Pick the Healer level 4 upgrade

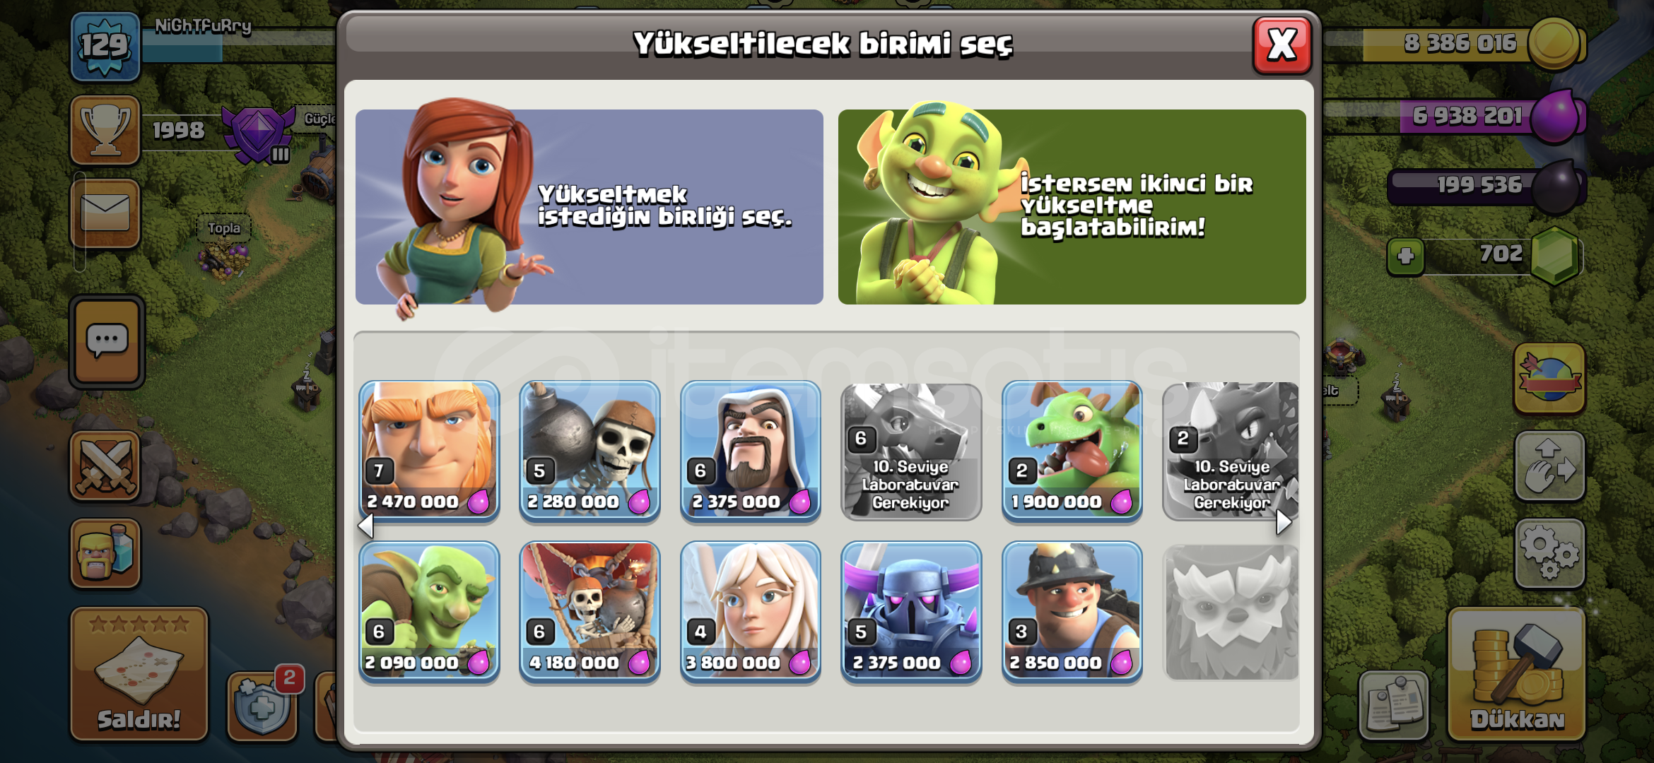point(750,612)
